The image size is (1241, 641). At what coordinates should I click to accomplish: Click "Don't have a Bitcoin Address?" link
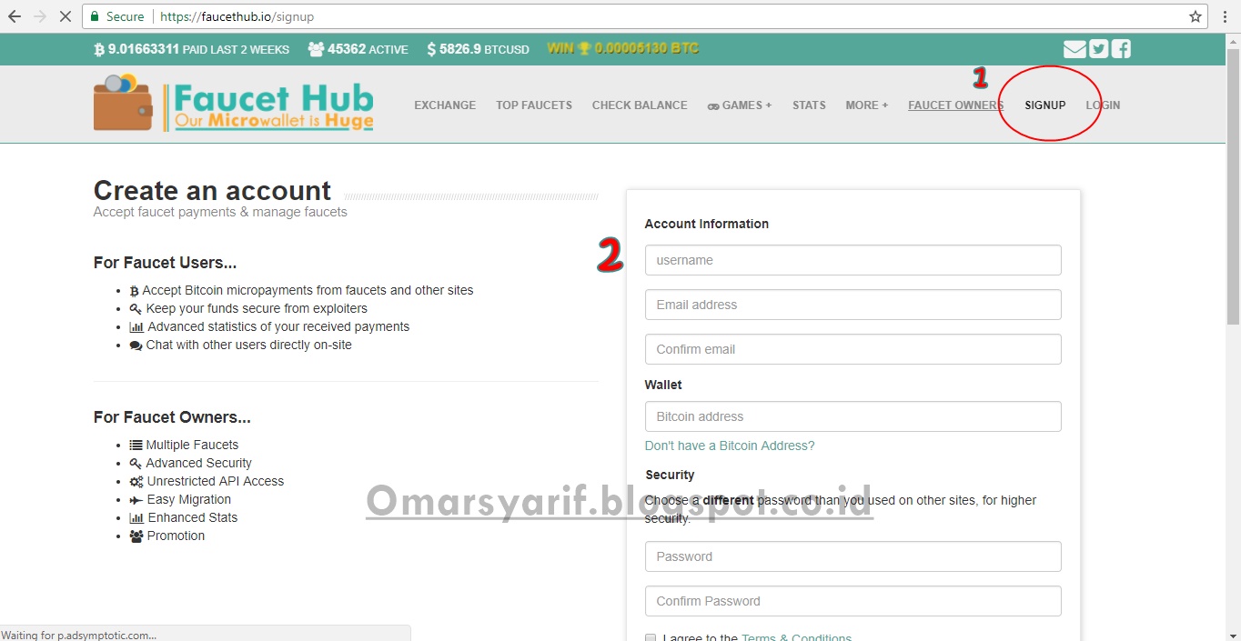[730, 446]
